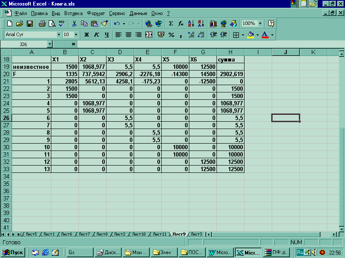The image size is (345, 258).
Task: Open a file with the Open folder icon
Action: [19, 24]
